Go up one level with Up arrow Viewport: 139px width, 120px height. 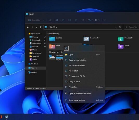click(x=41, y=27)
